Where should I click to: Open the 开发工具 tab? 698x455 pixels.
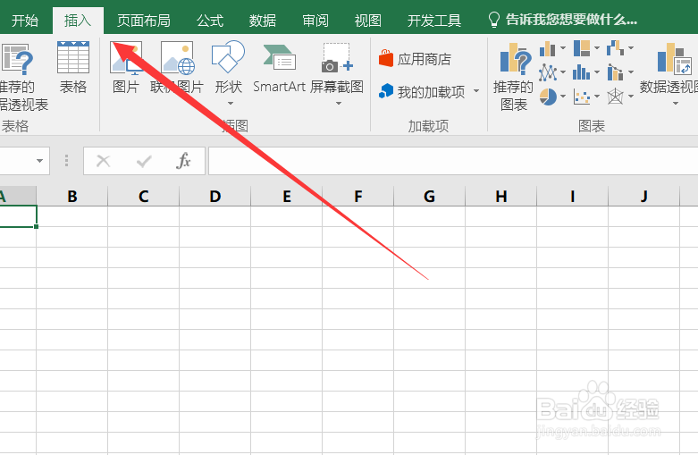(x=434, y=21)
